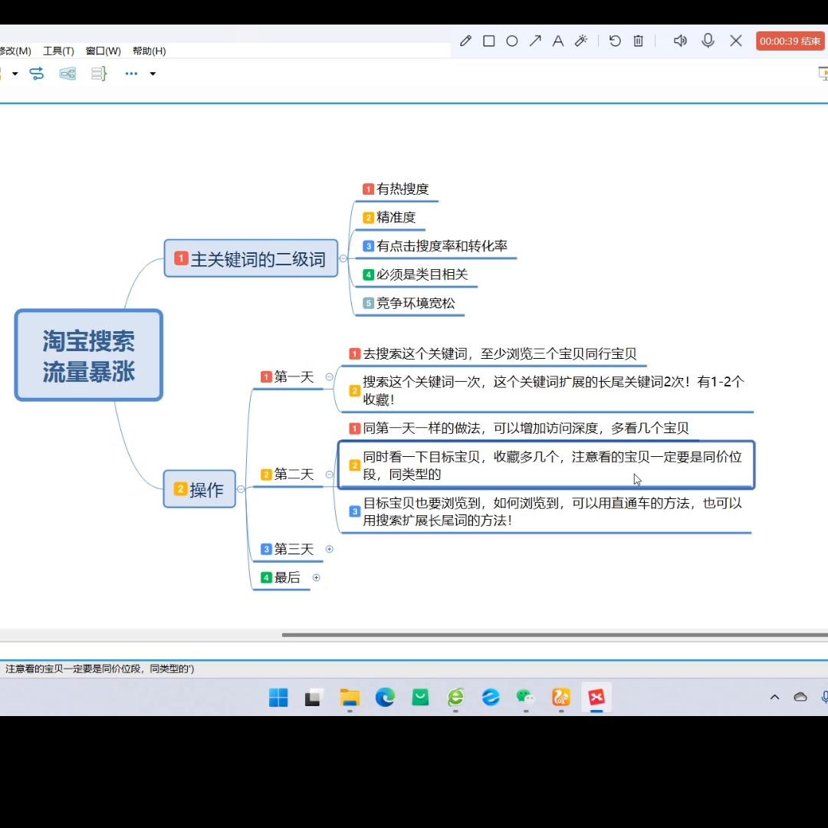Delete annotations with the trash icon
The image size is (828, 828).
click(639, 41)
